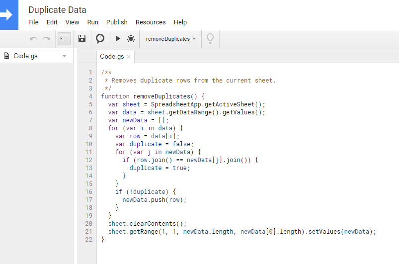
Task: Open the Run menu
Action: (92, 22)
